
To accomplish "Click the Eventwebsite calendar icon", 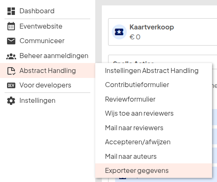I will [11, 26].
